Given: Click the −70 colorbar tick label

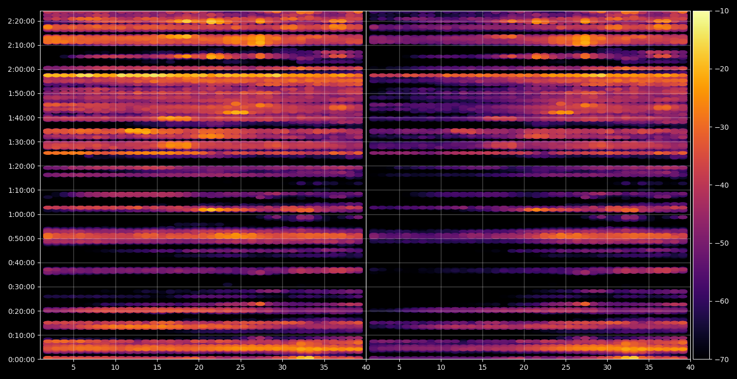Looking at the screenshot, I should (x=721, y=360).
